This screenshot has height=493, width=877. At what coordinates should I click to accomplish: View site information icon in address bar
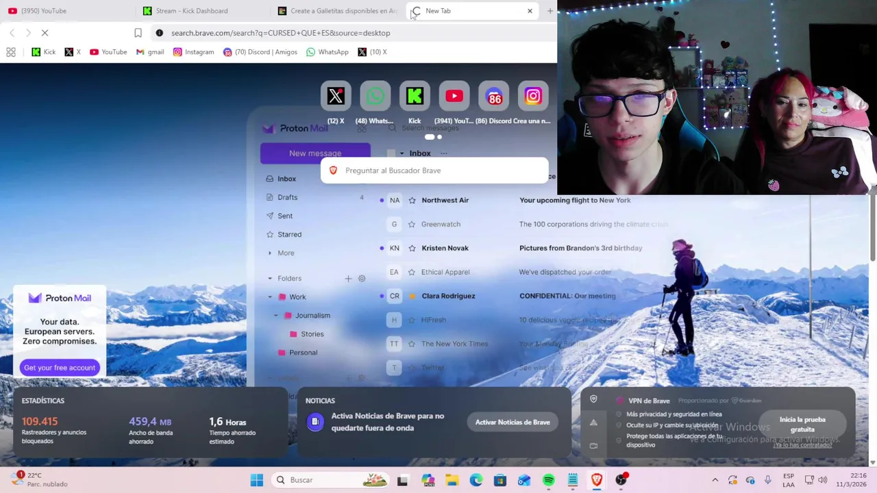pyautogui.click(x=159, y=33)
